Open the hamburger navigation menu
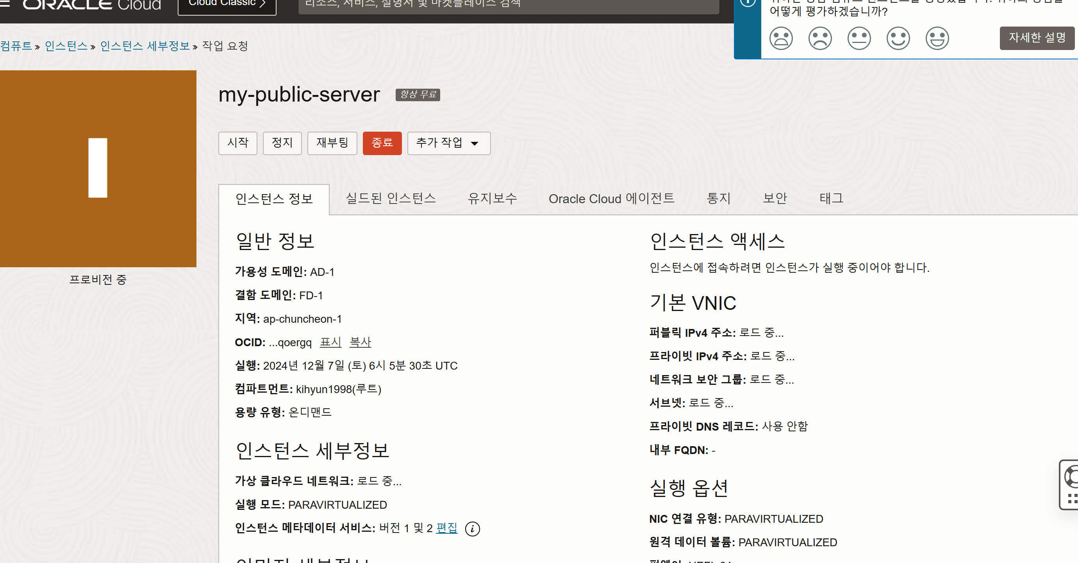The image size is (1078, 563). [4, 4]
